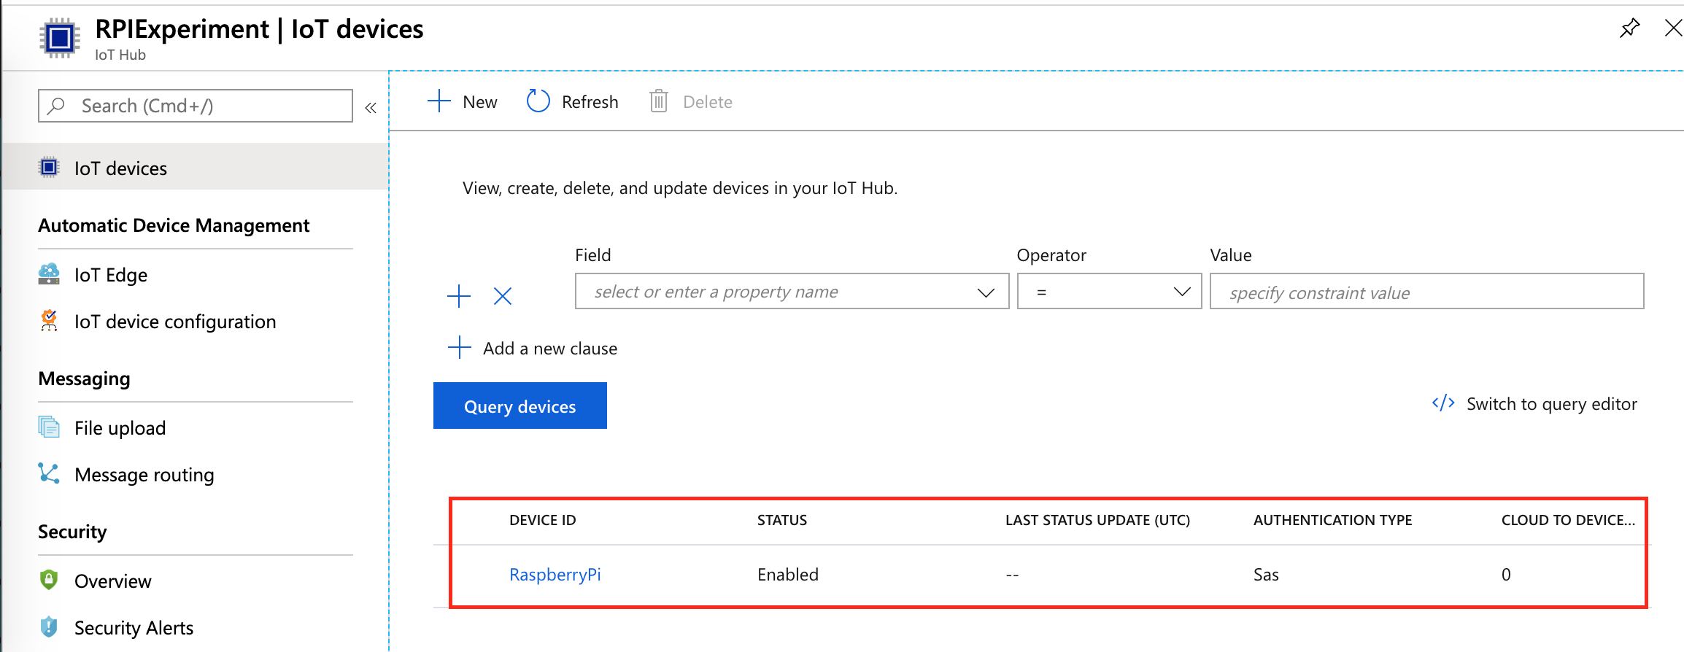The width and height of the screenshot is (1684, 652).
Task: Open File upload settings
Action: [120, 428]
